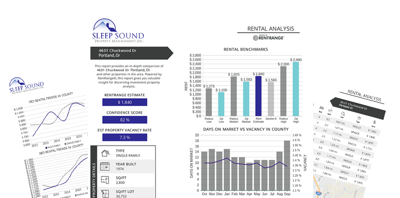The image size is (400, 198).
Task: Click the 1BD Rental Trends chart title
Action: 51,98
